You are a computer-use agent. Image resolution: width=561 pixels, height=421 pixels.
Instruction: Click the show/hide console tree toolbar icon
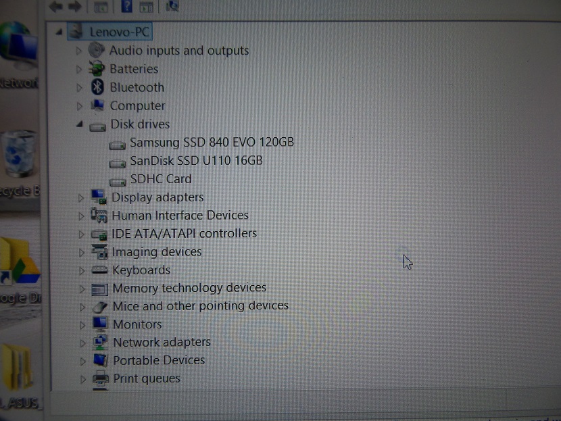pyautogui.click(x=101, y=7)
